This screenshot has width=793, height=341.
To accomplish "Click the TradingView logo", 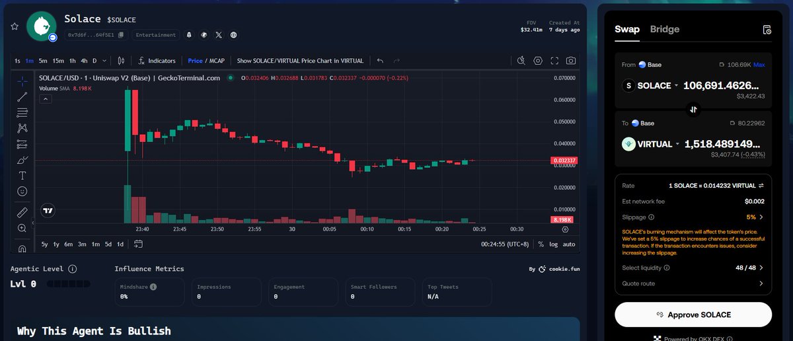I will point(47,211).
